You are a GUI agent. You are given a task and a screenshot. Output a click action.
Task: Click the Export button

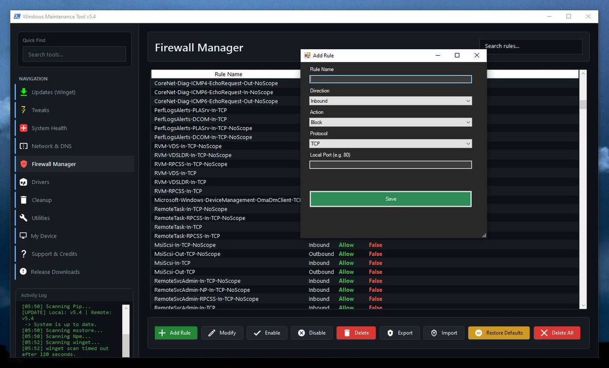tap(400, 333)
